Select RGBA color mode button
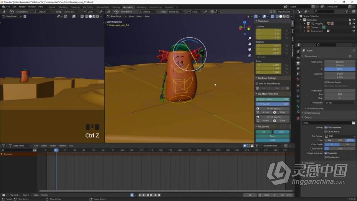357x201 pixels. coord(350,140)
